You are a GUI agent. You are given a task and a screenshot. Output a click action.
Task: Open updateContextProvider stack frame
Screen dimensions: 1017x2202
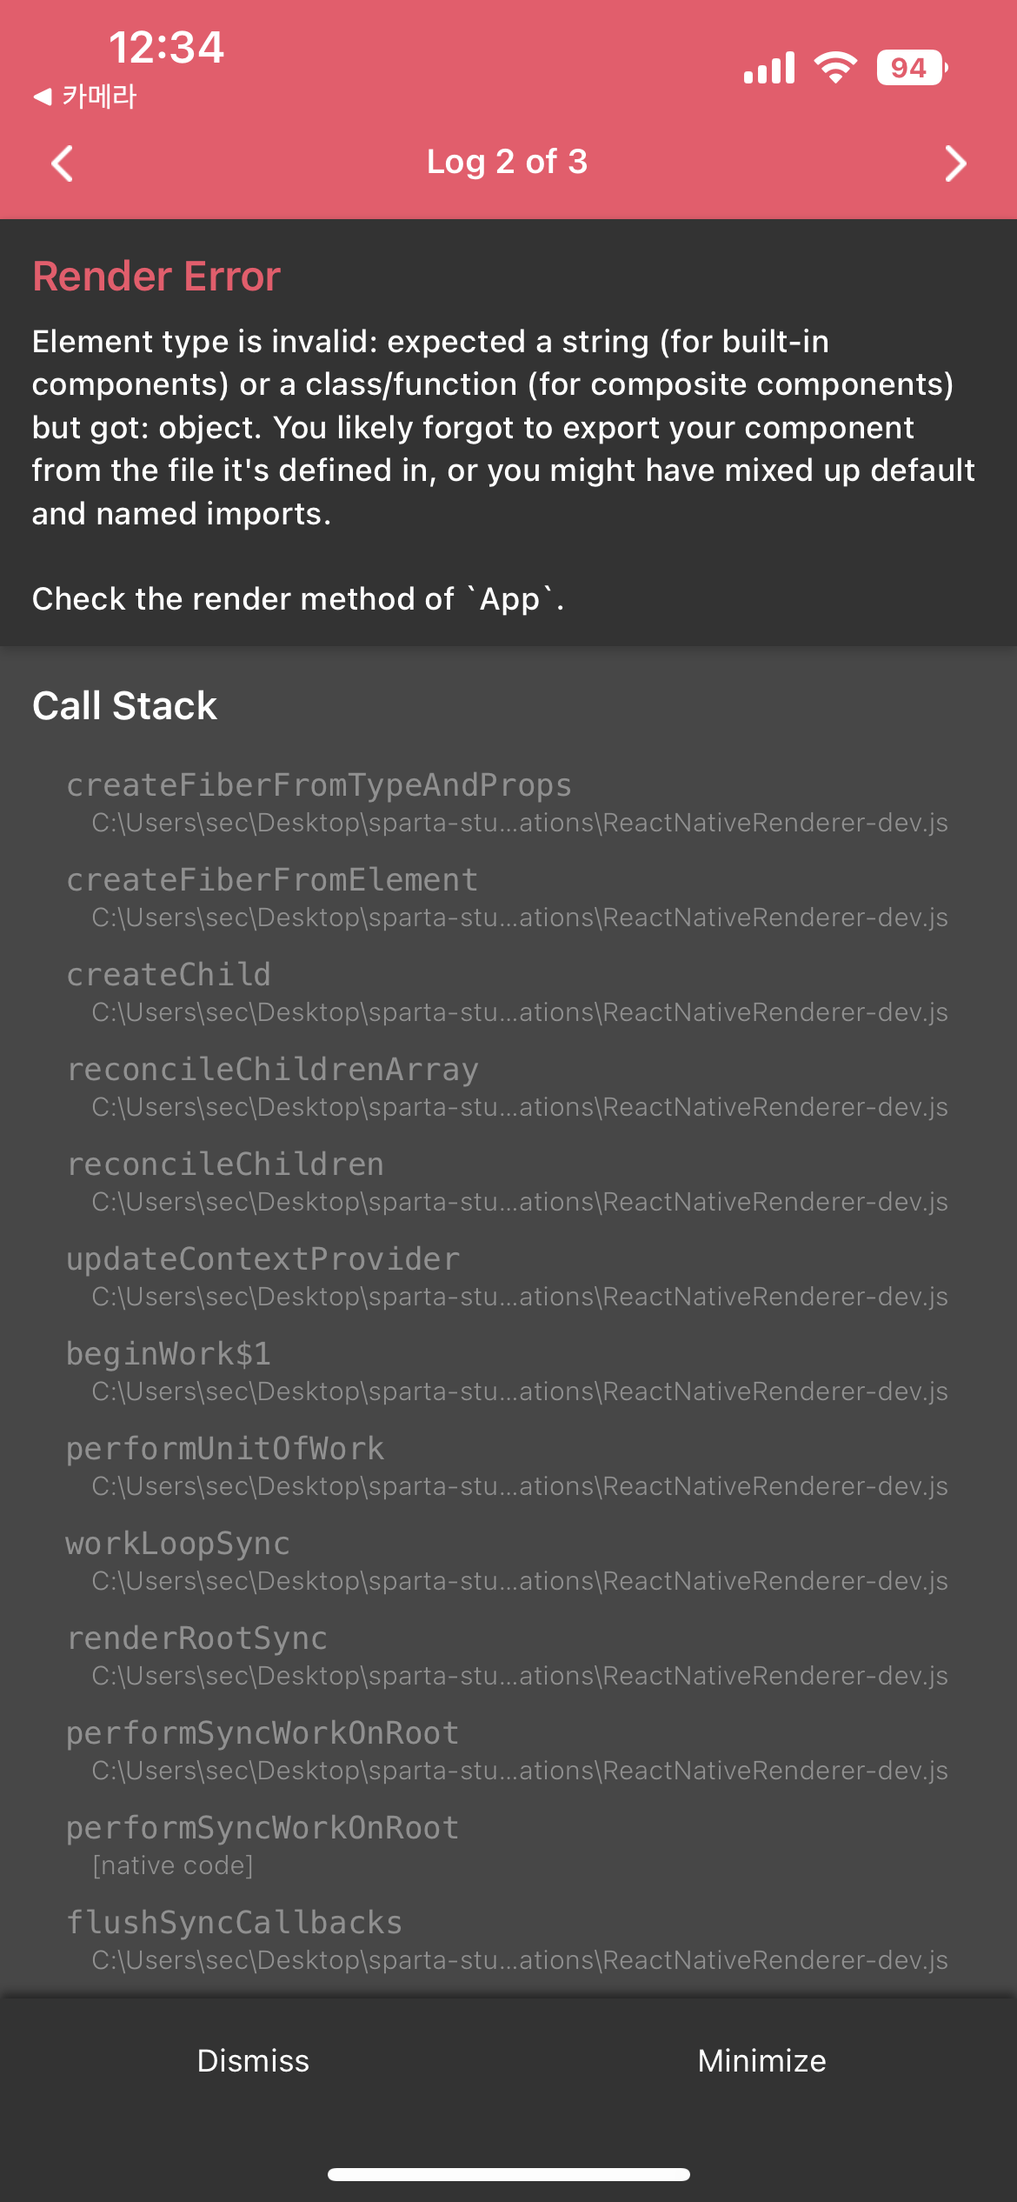click(x=508, y=1276)
